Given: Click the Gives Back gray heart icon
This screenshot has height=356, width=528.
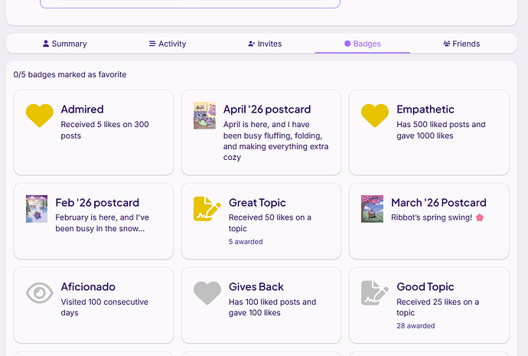Looking at the screenshot, I should 207,293.
